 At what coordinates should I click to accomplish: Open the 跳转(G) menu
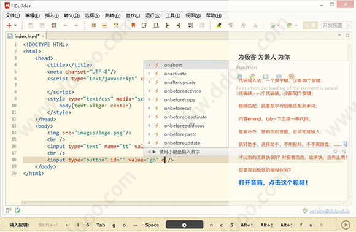pos(112,15)
